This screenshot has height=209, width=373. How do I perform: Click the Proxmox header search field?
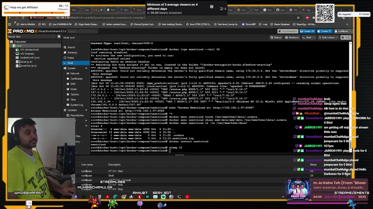point(83,31)
